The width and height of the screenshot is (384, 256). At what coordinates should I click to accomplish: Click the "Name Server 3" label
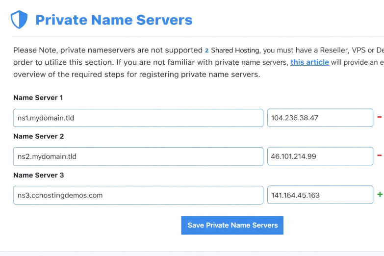coord(39,175)
